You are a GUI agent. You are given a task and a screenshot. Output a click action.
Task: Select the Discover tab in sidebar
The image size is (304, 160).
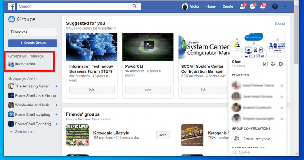(x=33, y=32)
